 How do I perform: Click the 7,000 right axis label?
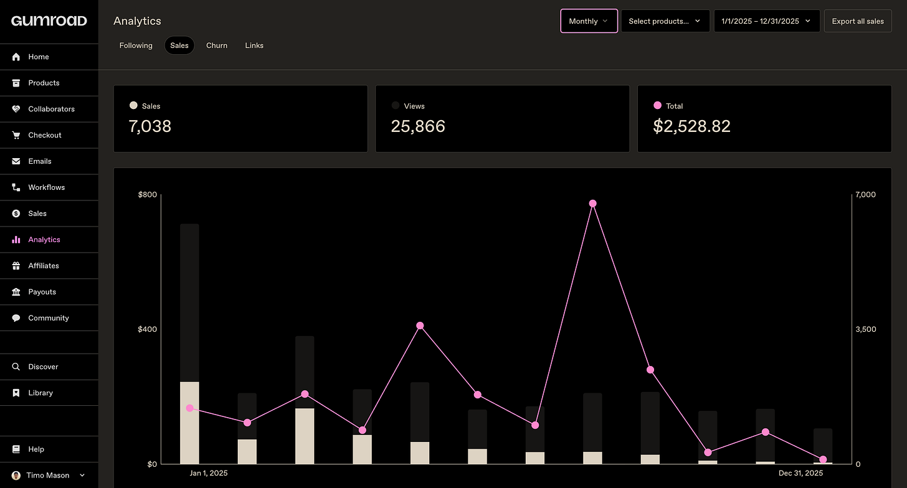866,195
